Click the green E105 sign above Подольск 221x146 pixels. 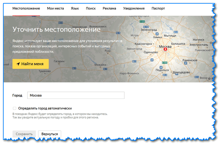click(x=165, y=63)
